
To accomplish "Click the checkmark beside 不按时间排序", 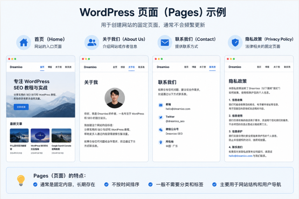I will click(x=107, y=184).
